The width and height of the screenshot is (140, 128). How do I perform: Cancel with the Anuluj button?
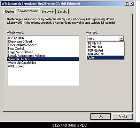point(123,116)
